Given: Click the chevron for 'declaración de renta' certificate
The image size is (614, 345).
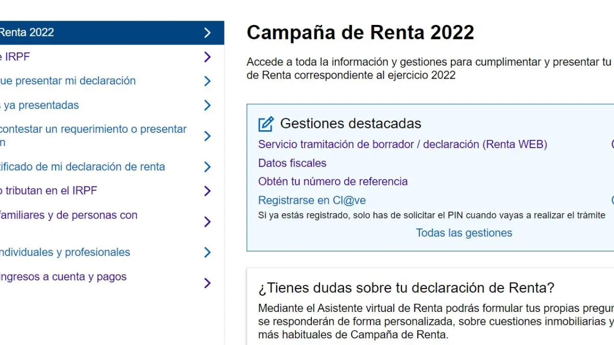Looking at the screenshot, I should coord(207,167).
